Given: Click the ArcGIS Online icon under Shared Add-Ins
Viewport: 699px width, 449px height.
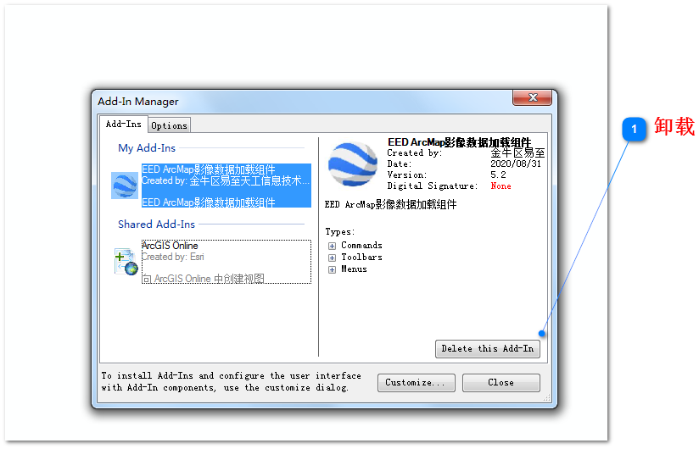Looking at the screenshot, I should [x=126, y=262].
